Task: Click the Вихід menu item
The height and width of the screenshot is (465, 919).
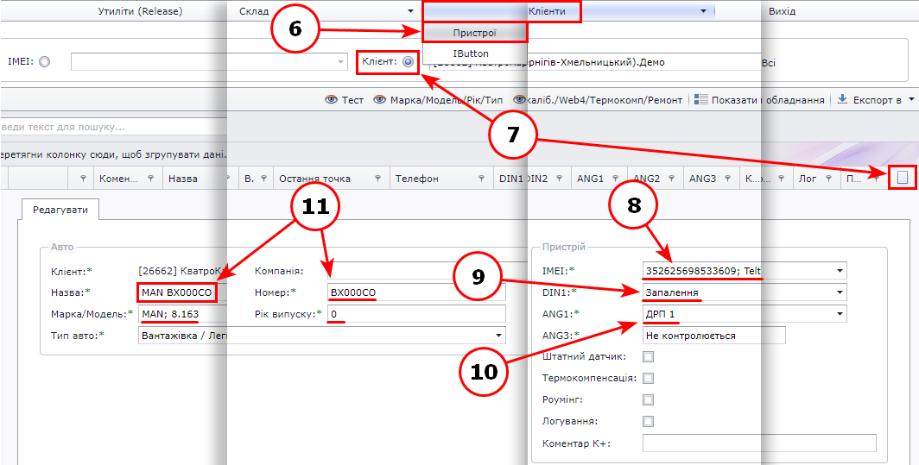Action: pos(782,12)
